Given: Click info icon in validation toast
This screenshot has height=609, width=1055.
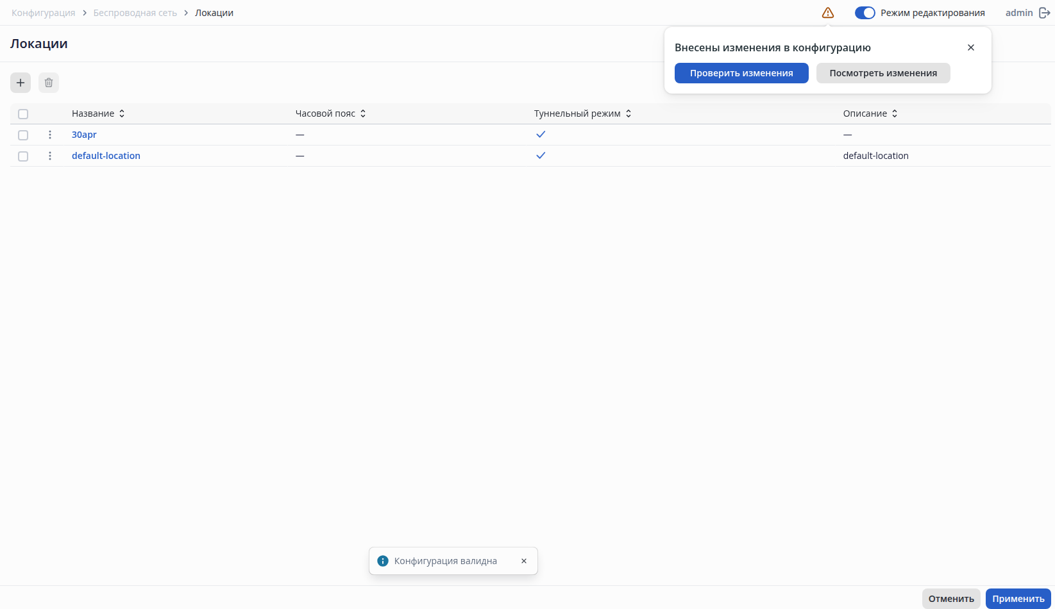Looking at the screenshot, I should tap(383, 561).
